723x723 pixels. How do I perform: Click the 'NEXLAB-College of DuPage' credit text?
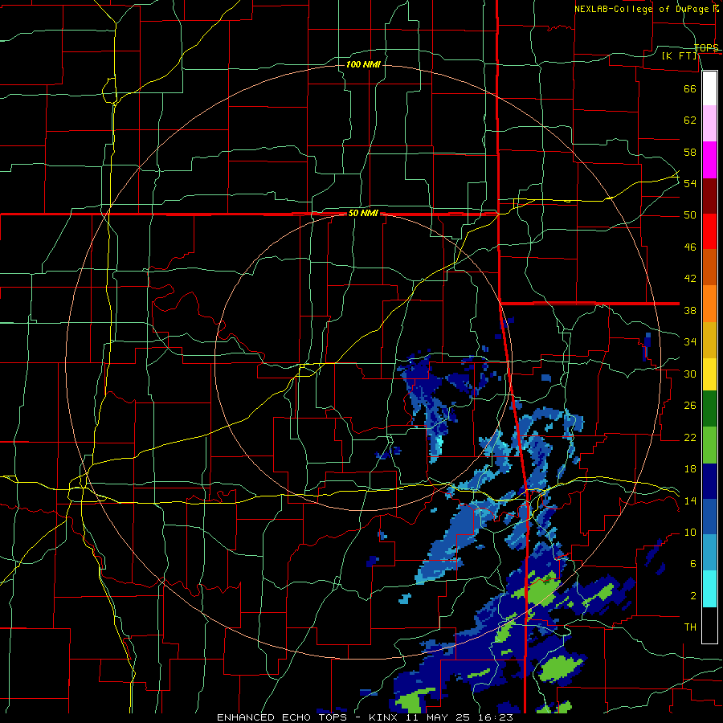[x=643, y=9]
